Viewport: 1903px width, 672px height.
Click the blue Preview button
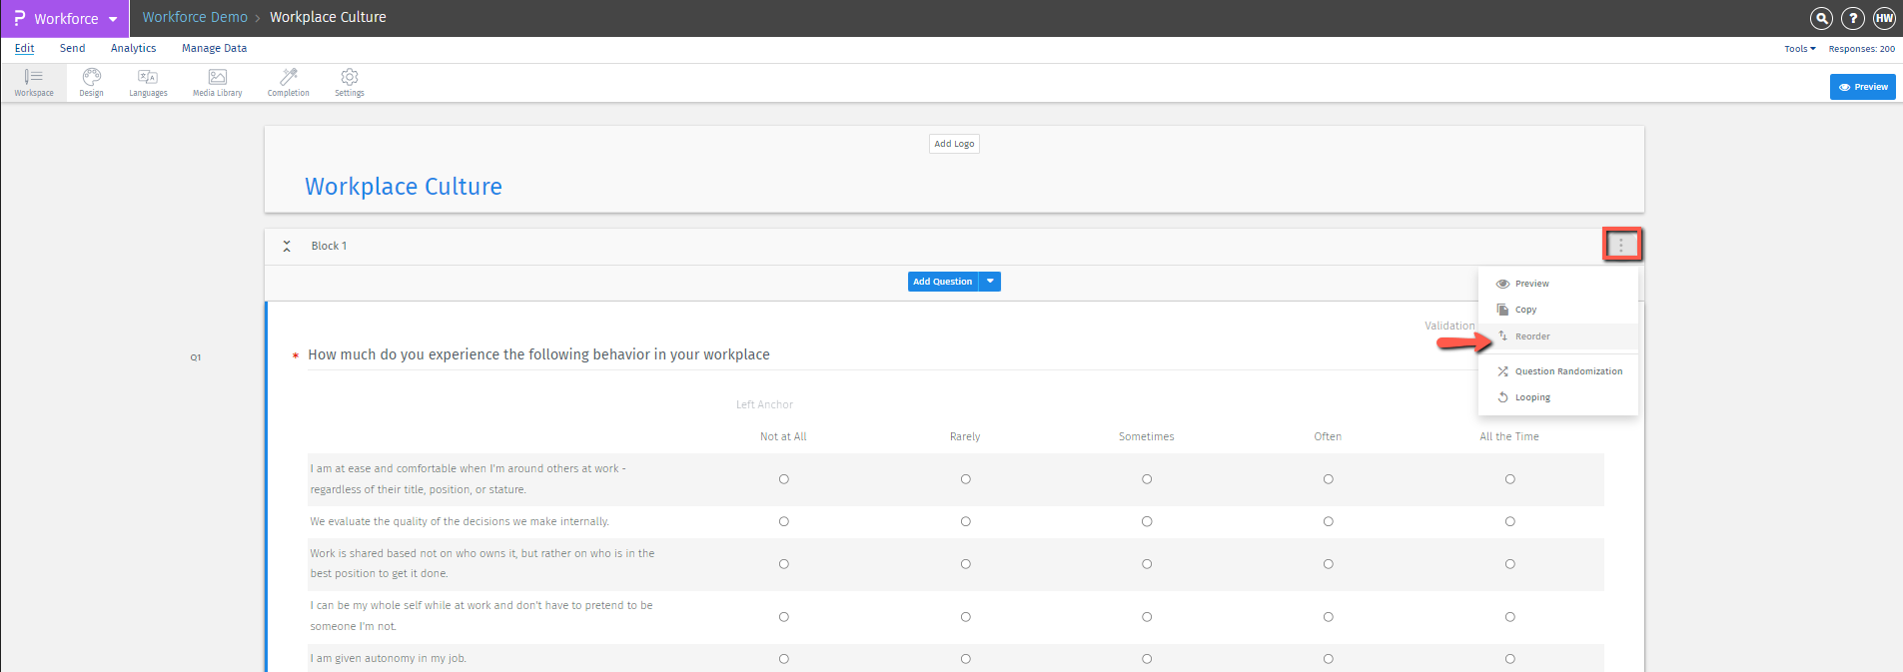pyautogui.click(x=1862, y=87)
